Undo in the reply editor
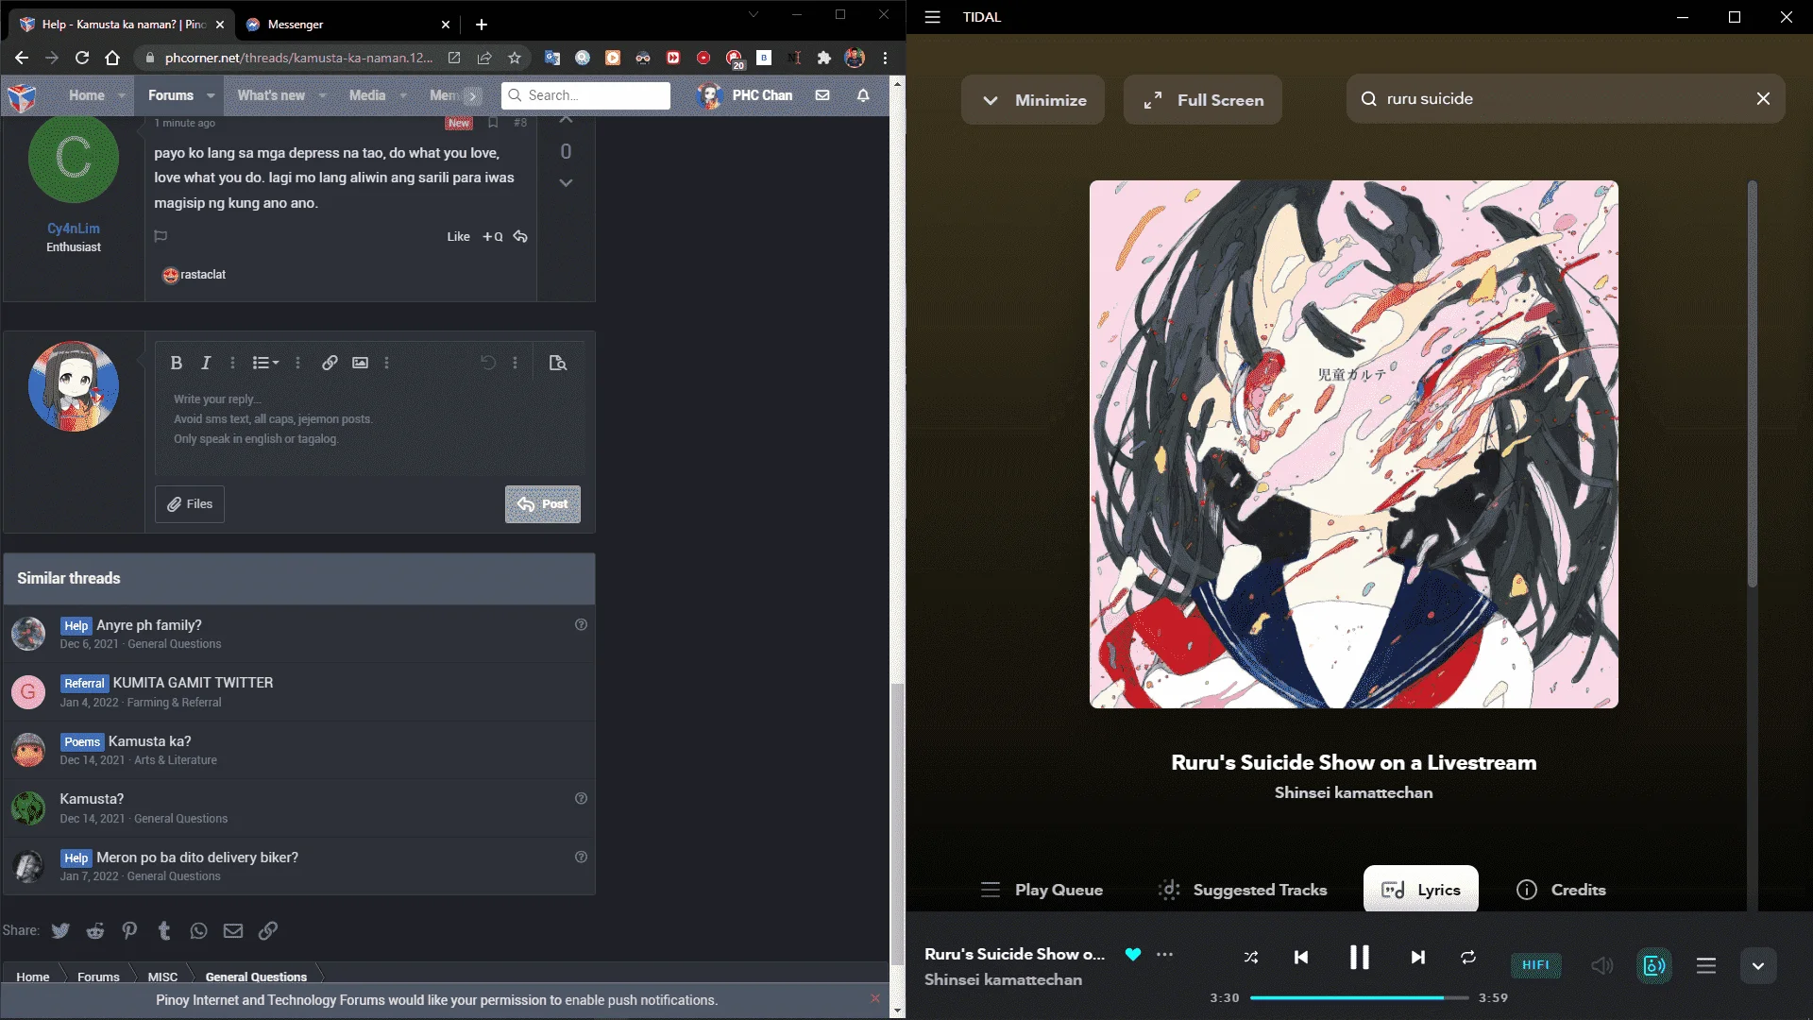 coord(488,363)
